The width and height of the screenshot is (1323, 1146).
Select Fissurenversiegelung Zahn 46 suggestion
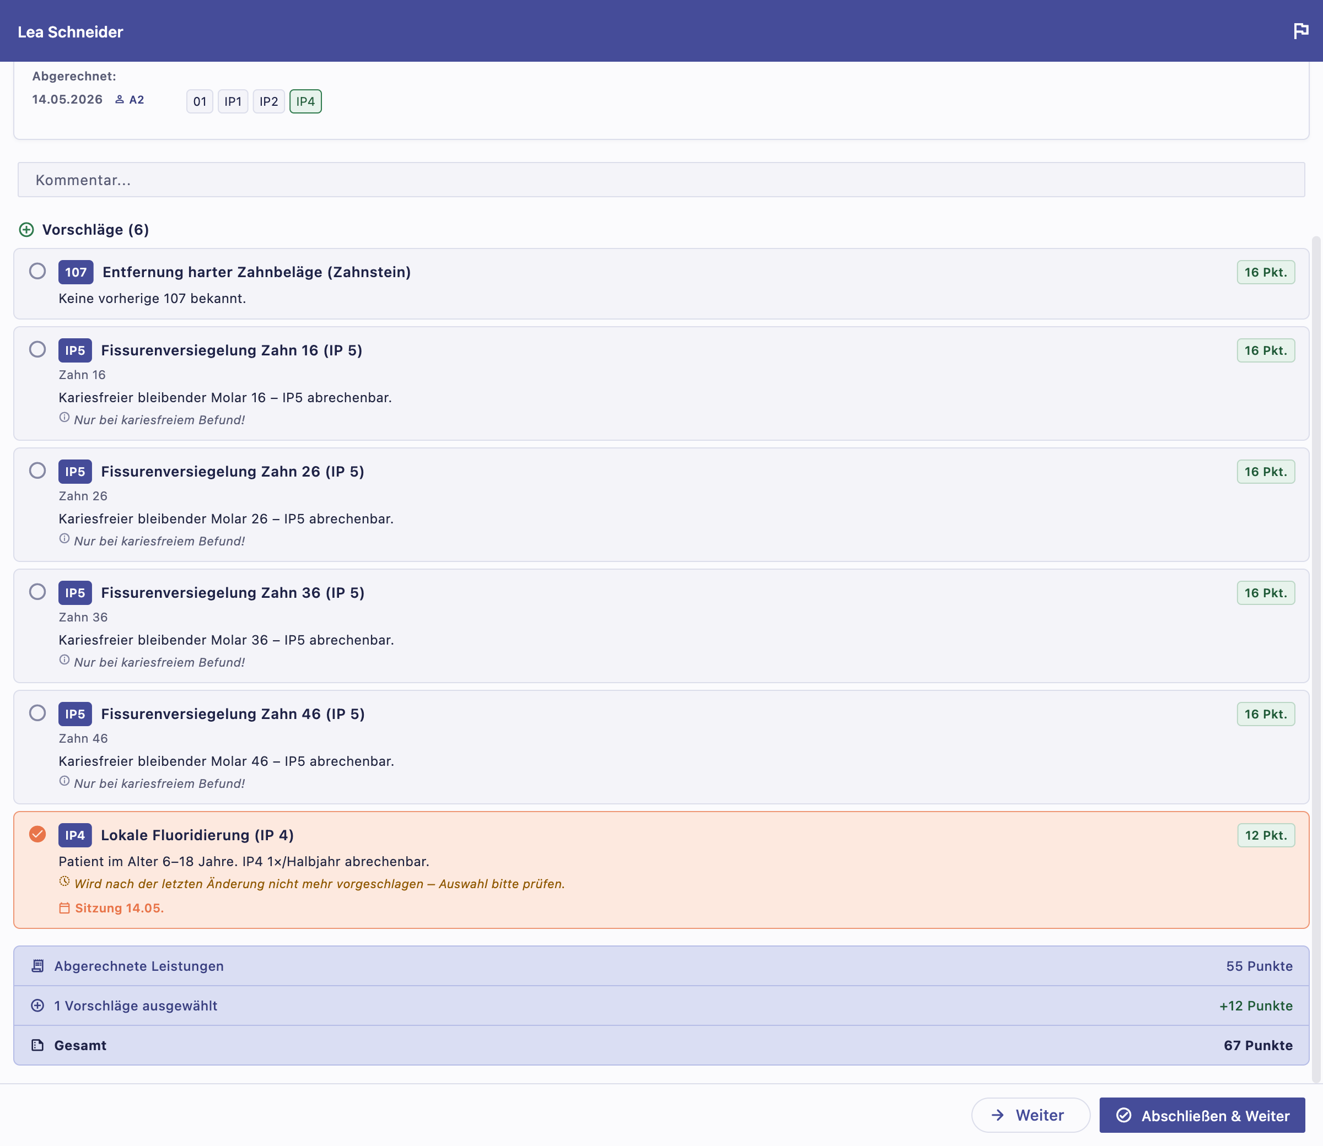coord(37,713)
